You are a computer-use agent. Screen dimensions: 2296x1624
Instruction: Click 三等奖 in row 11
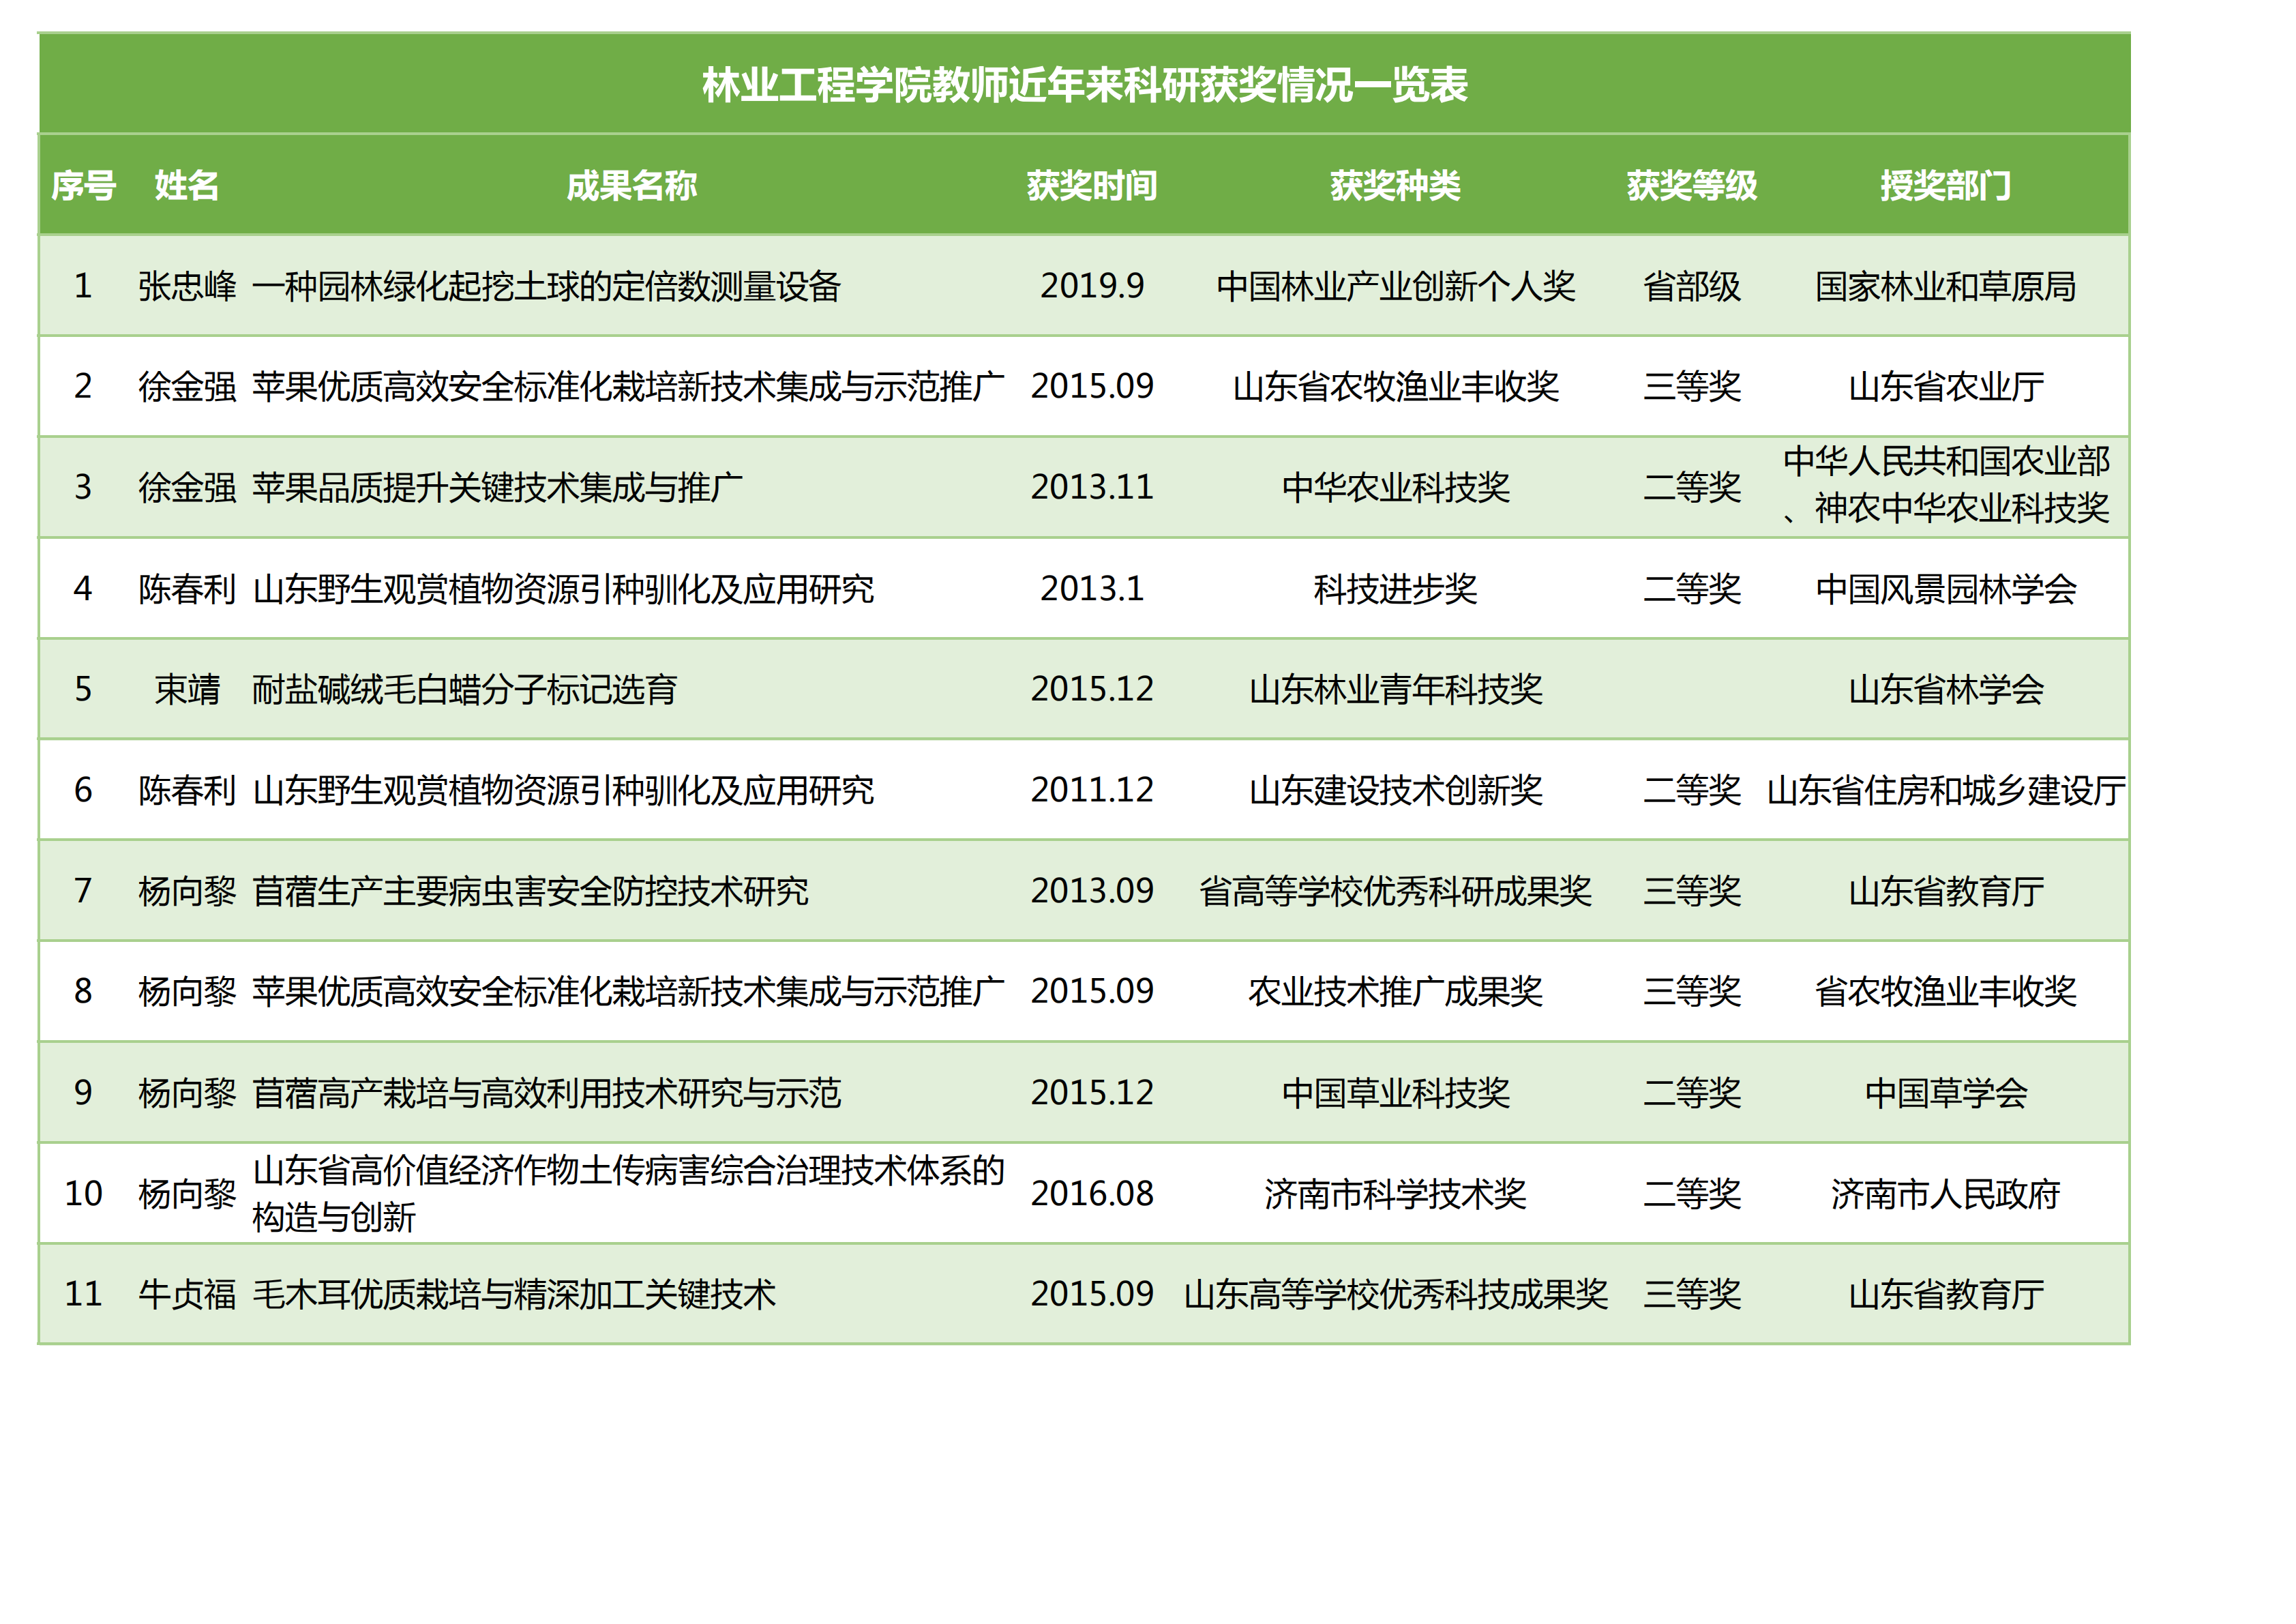[x=1692, y=1294]
